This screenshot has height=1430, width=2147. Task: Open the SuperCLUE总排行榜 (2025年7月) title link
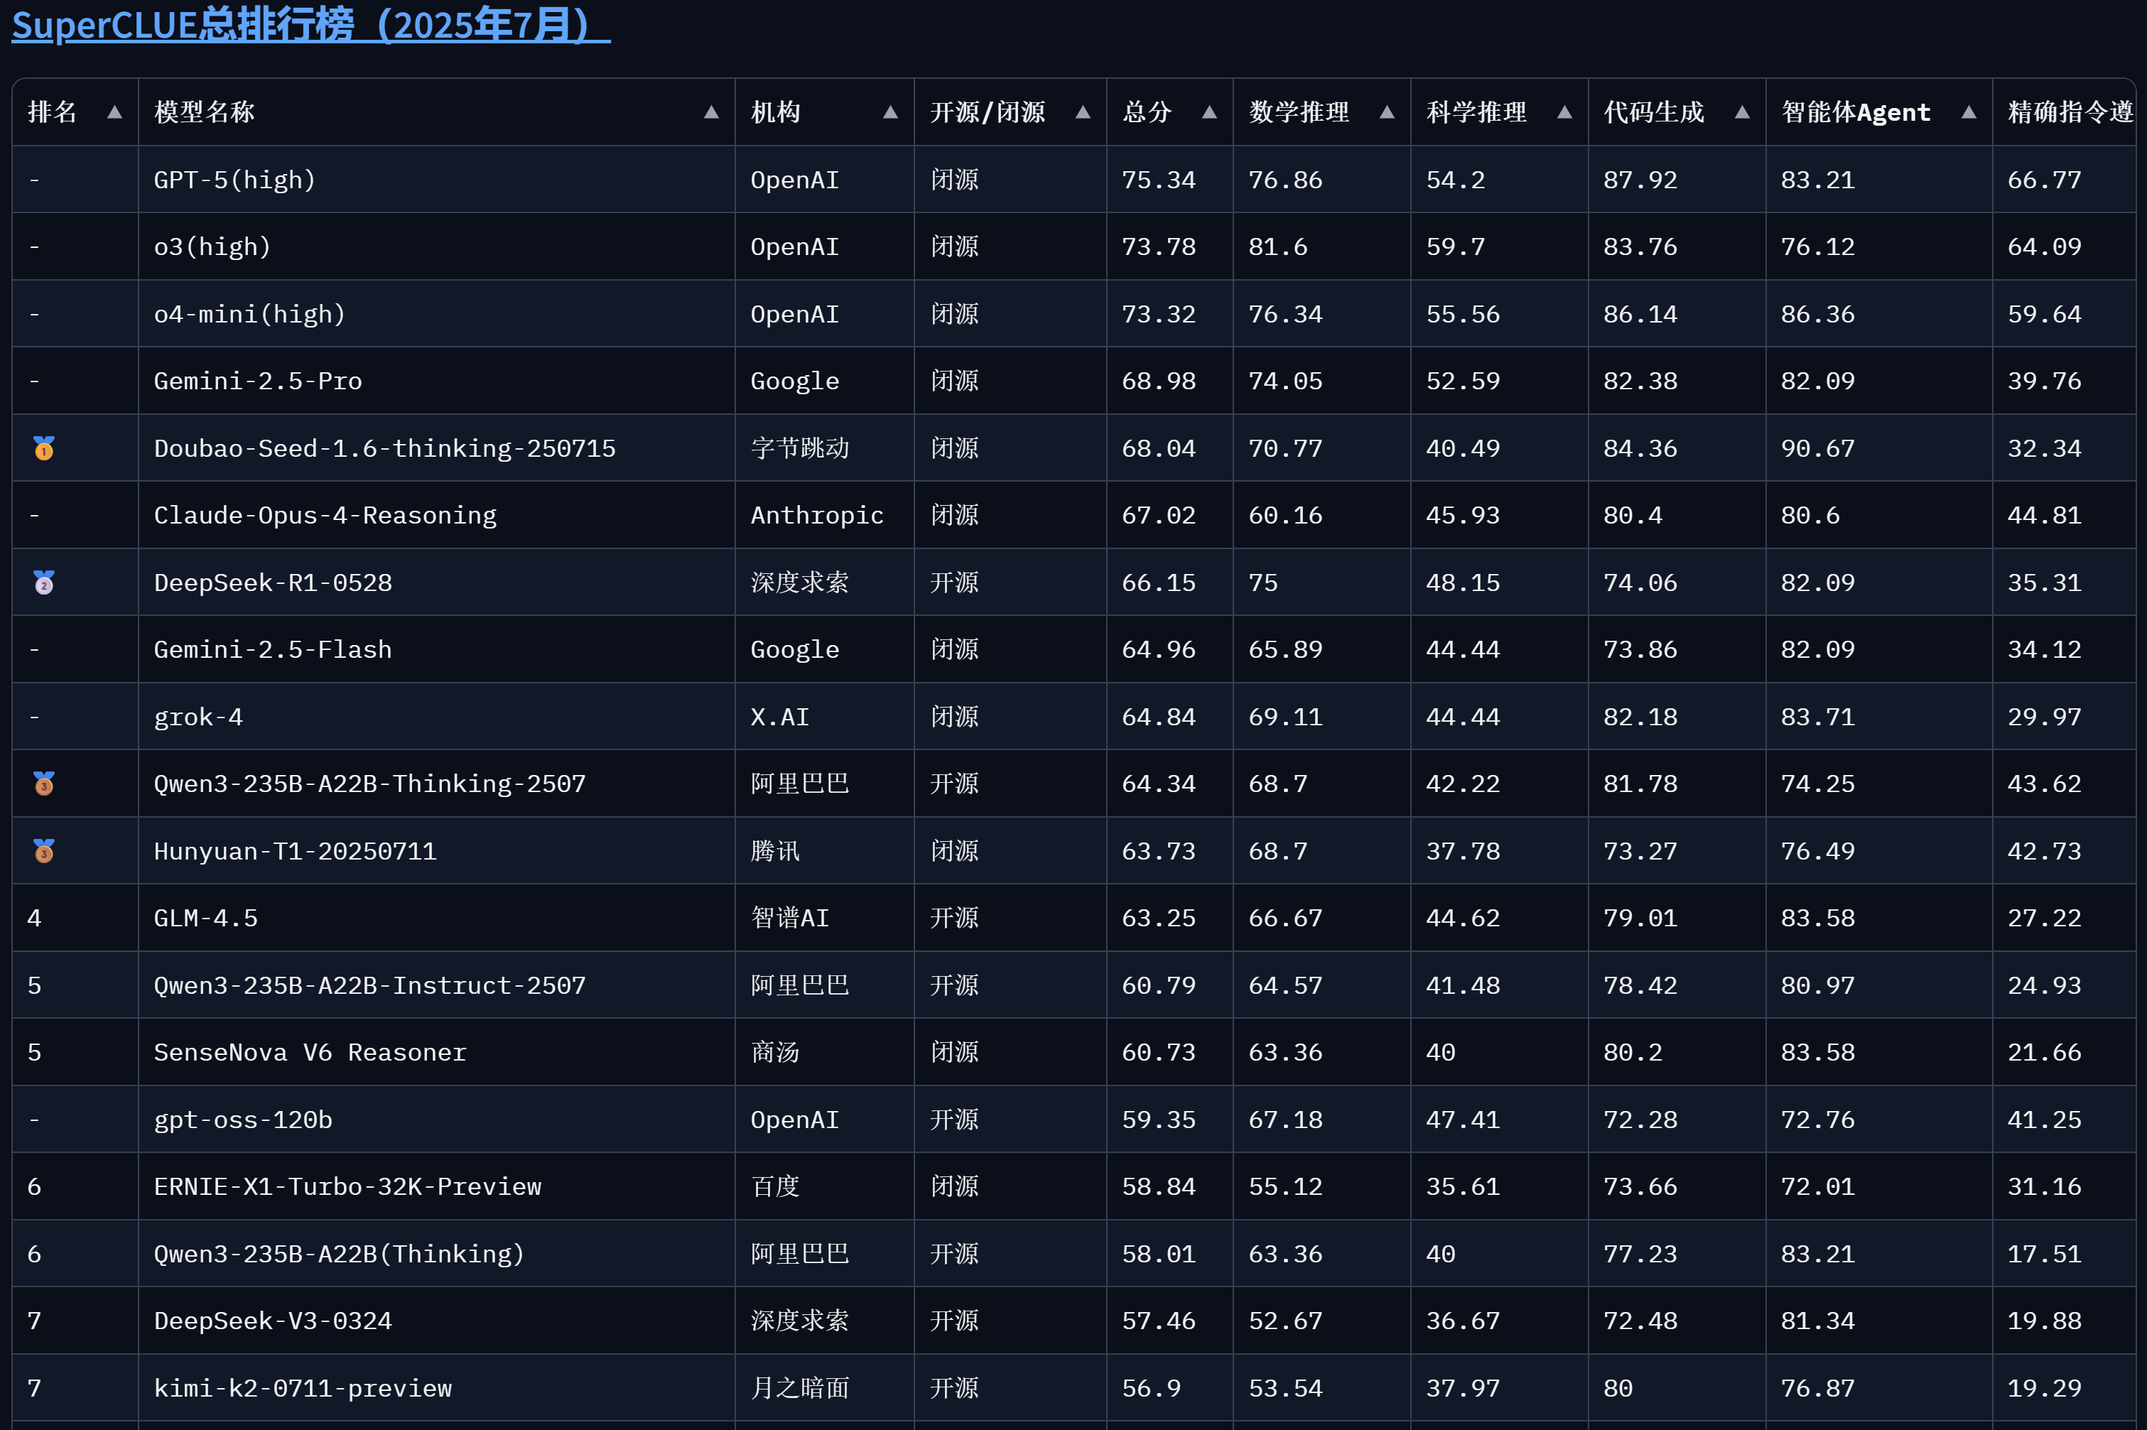311,25
